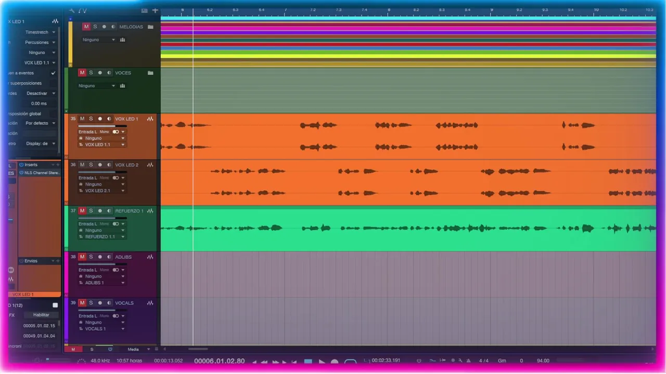Unmute the VOCES folder track

tap(82, 73)
